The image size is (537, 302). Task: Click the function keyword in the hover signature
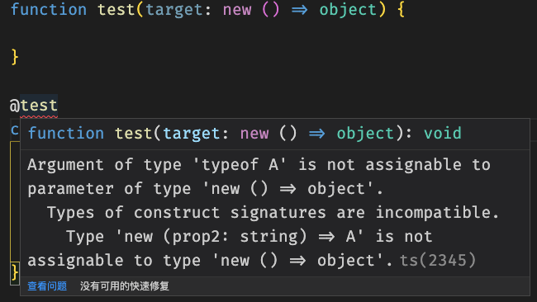point(66,133)
